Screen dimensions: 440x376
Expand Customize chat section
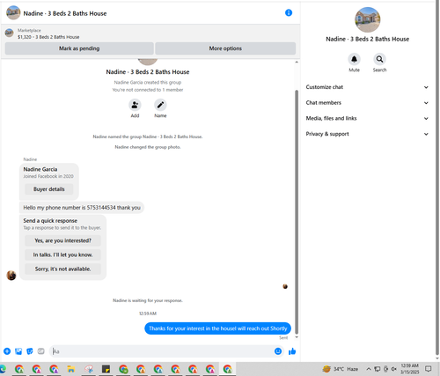pyautogui.click(x=367, y=87)
